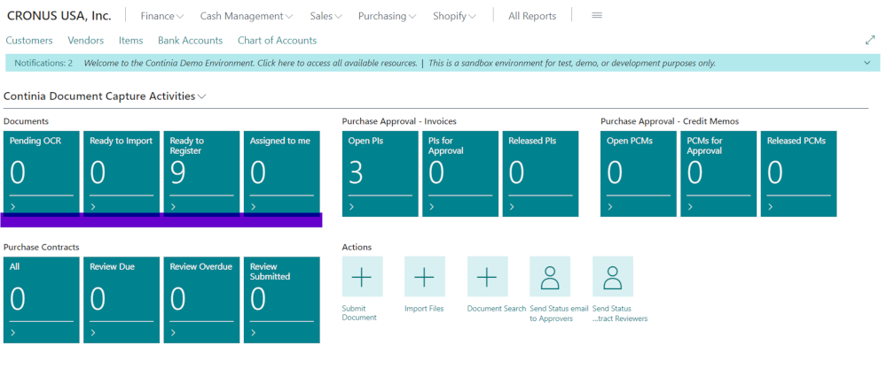Open the Document Search action icon
This screenshot has width=887, height=376.
487,277
